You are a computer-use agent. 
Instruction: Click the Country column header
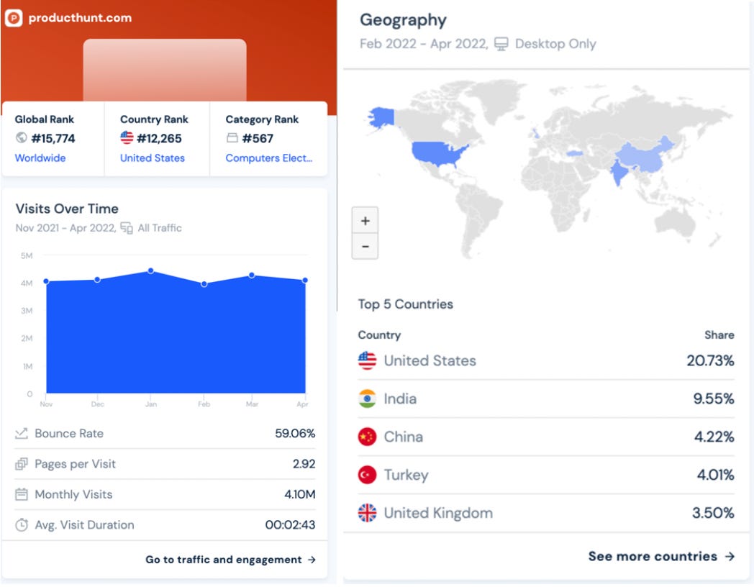[x=379, y=335]
